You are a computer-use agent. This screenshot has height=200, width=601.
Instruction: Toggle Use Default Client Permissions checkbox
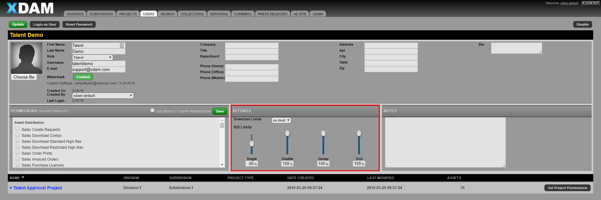[x=152, y=110]
